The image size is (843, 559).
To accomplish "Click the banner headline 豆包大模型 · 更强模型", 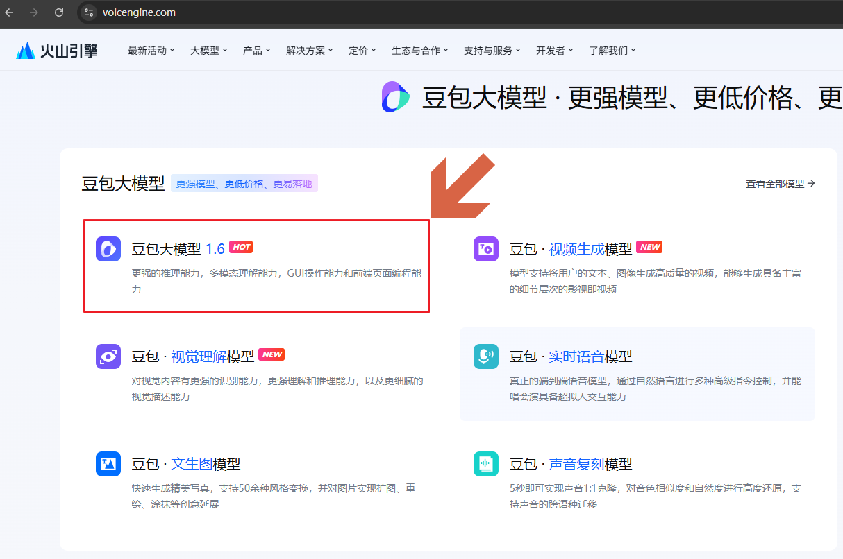I will coord(632,98).
